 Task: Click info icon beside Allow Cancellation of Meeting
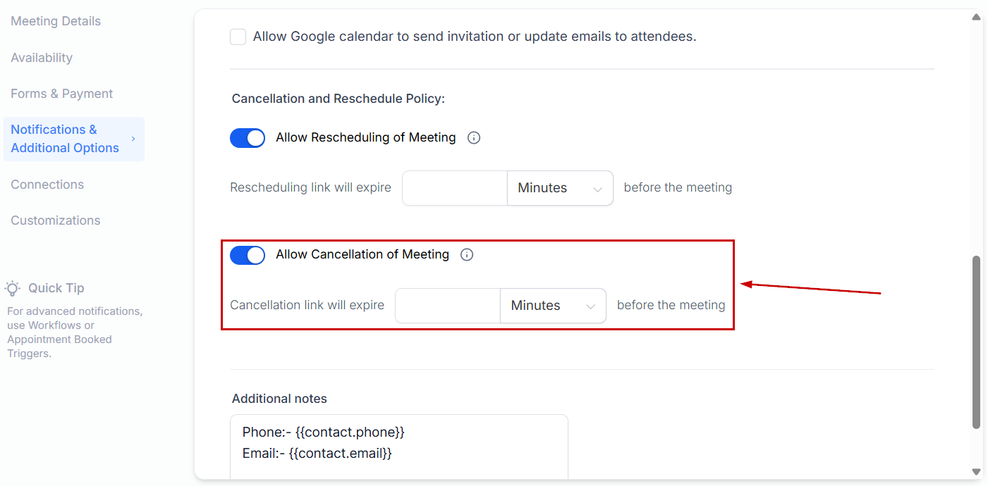coord(467,255)
